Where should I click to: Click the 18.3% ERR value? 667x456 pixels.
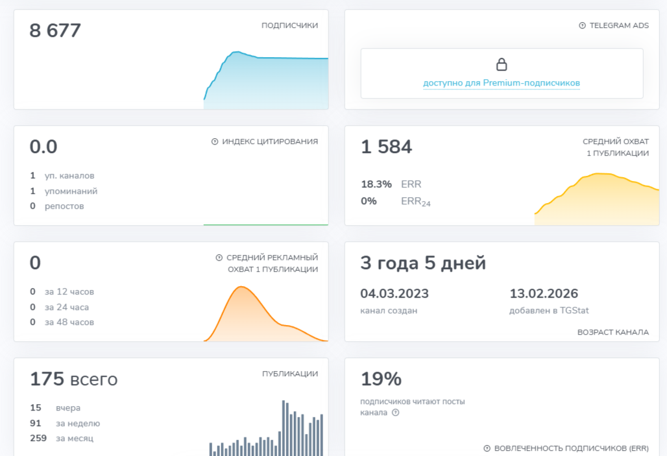376,184
